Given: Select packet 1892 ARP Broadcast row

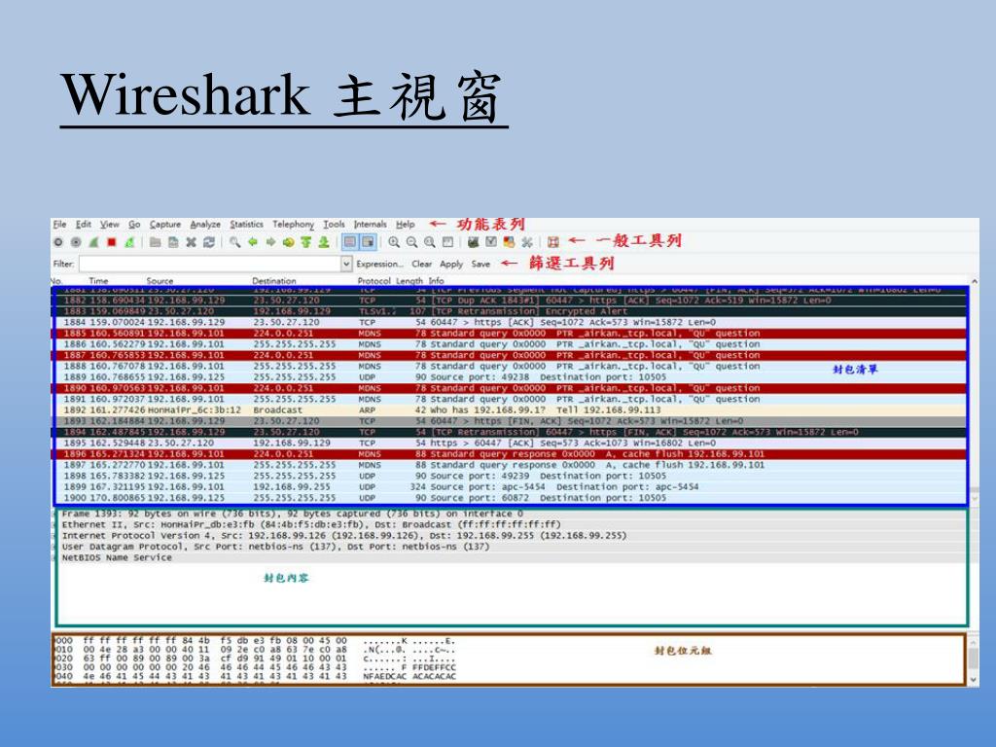Looking at the screenshot, I should [511, 410].
